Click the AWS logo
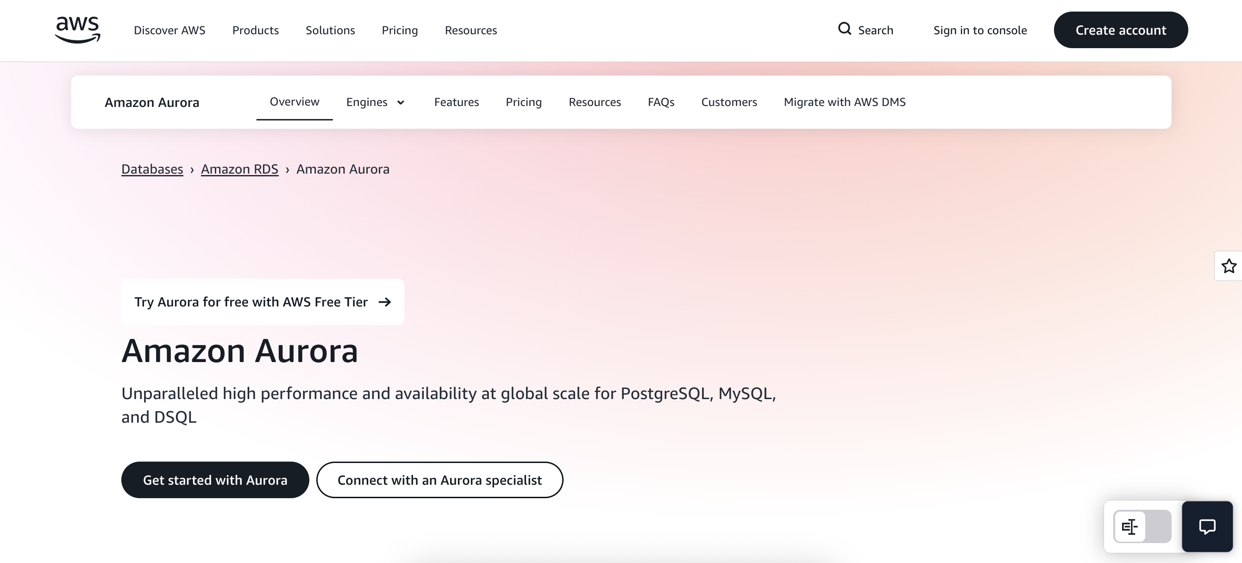Viewport: 1242px width, 563px height. coord(78,30)
